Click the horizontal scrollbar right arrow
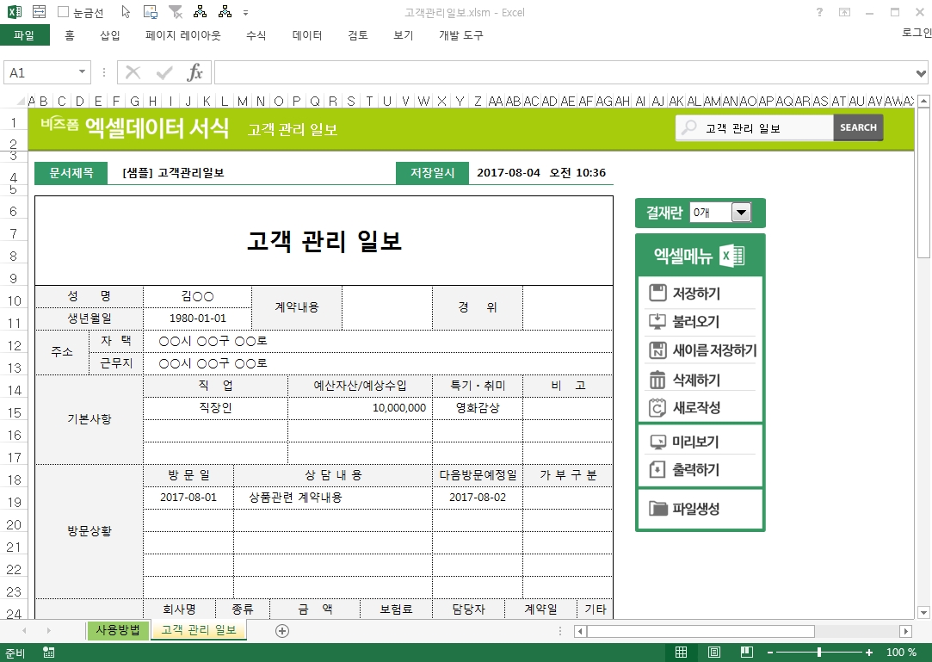Image resolution: width=932 pixels, height=662 pixels. 906,631
